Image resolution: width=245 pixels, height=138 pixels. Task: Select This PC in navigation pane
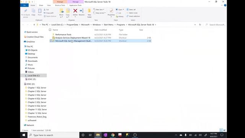pos(30,46)
